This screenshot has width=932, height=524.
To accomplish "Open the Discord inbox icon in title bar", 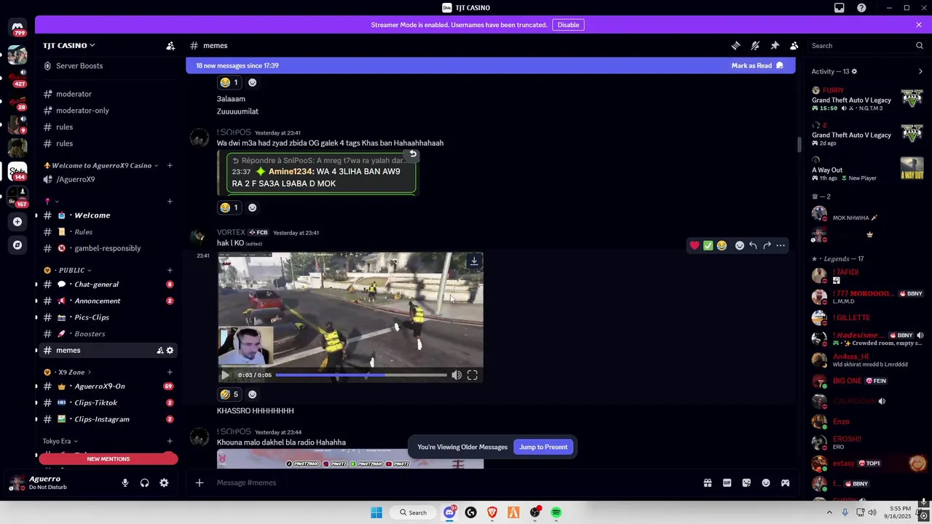I will (839, 8).
